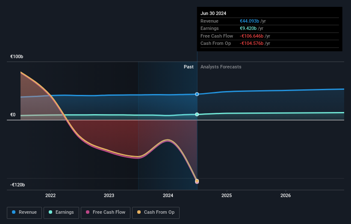Click the 2025 x-axis label

click(227, 196)
